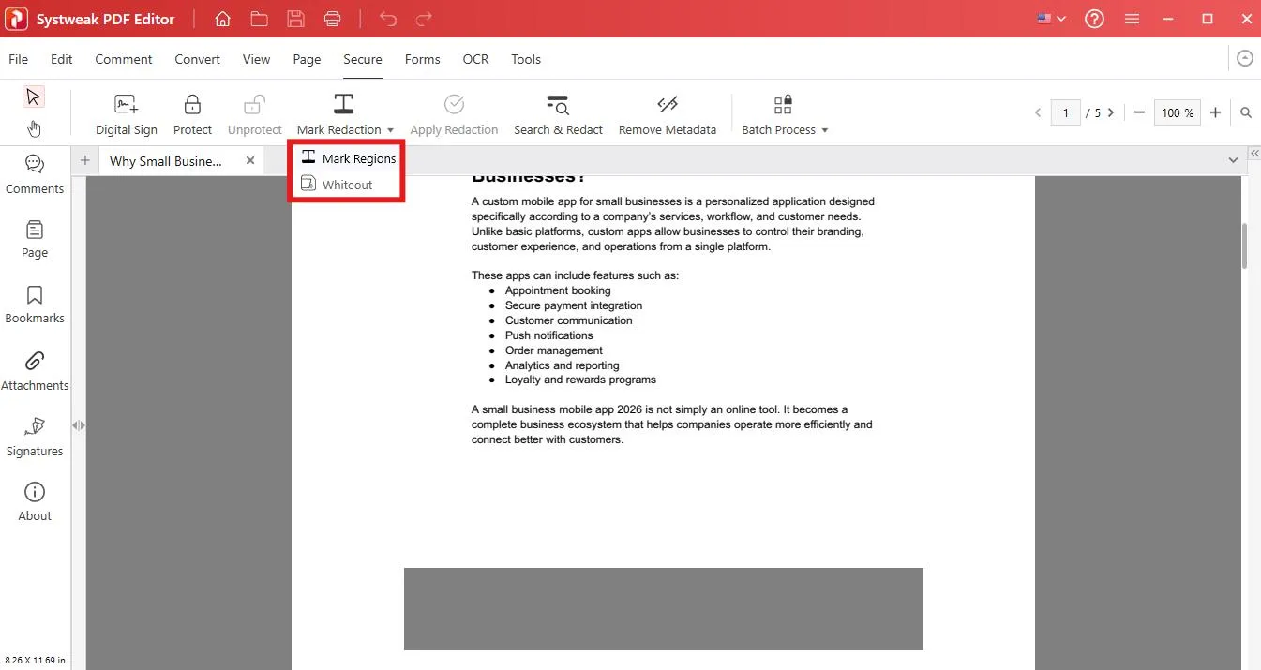
Task: Click the gray image block on page
Action: point(663,608)
